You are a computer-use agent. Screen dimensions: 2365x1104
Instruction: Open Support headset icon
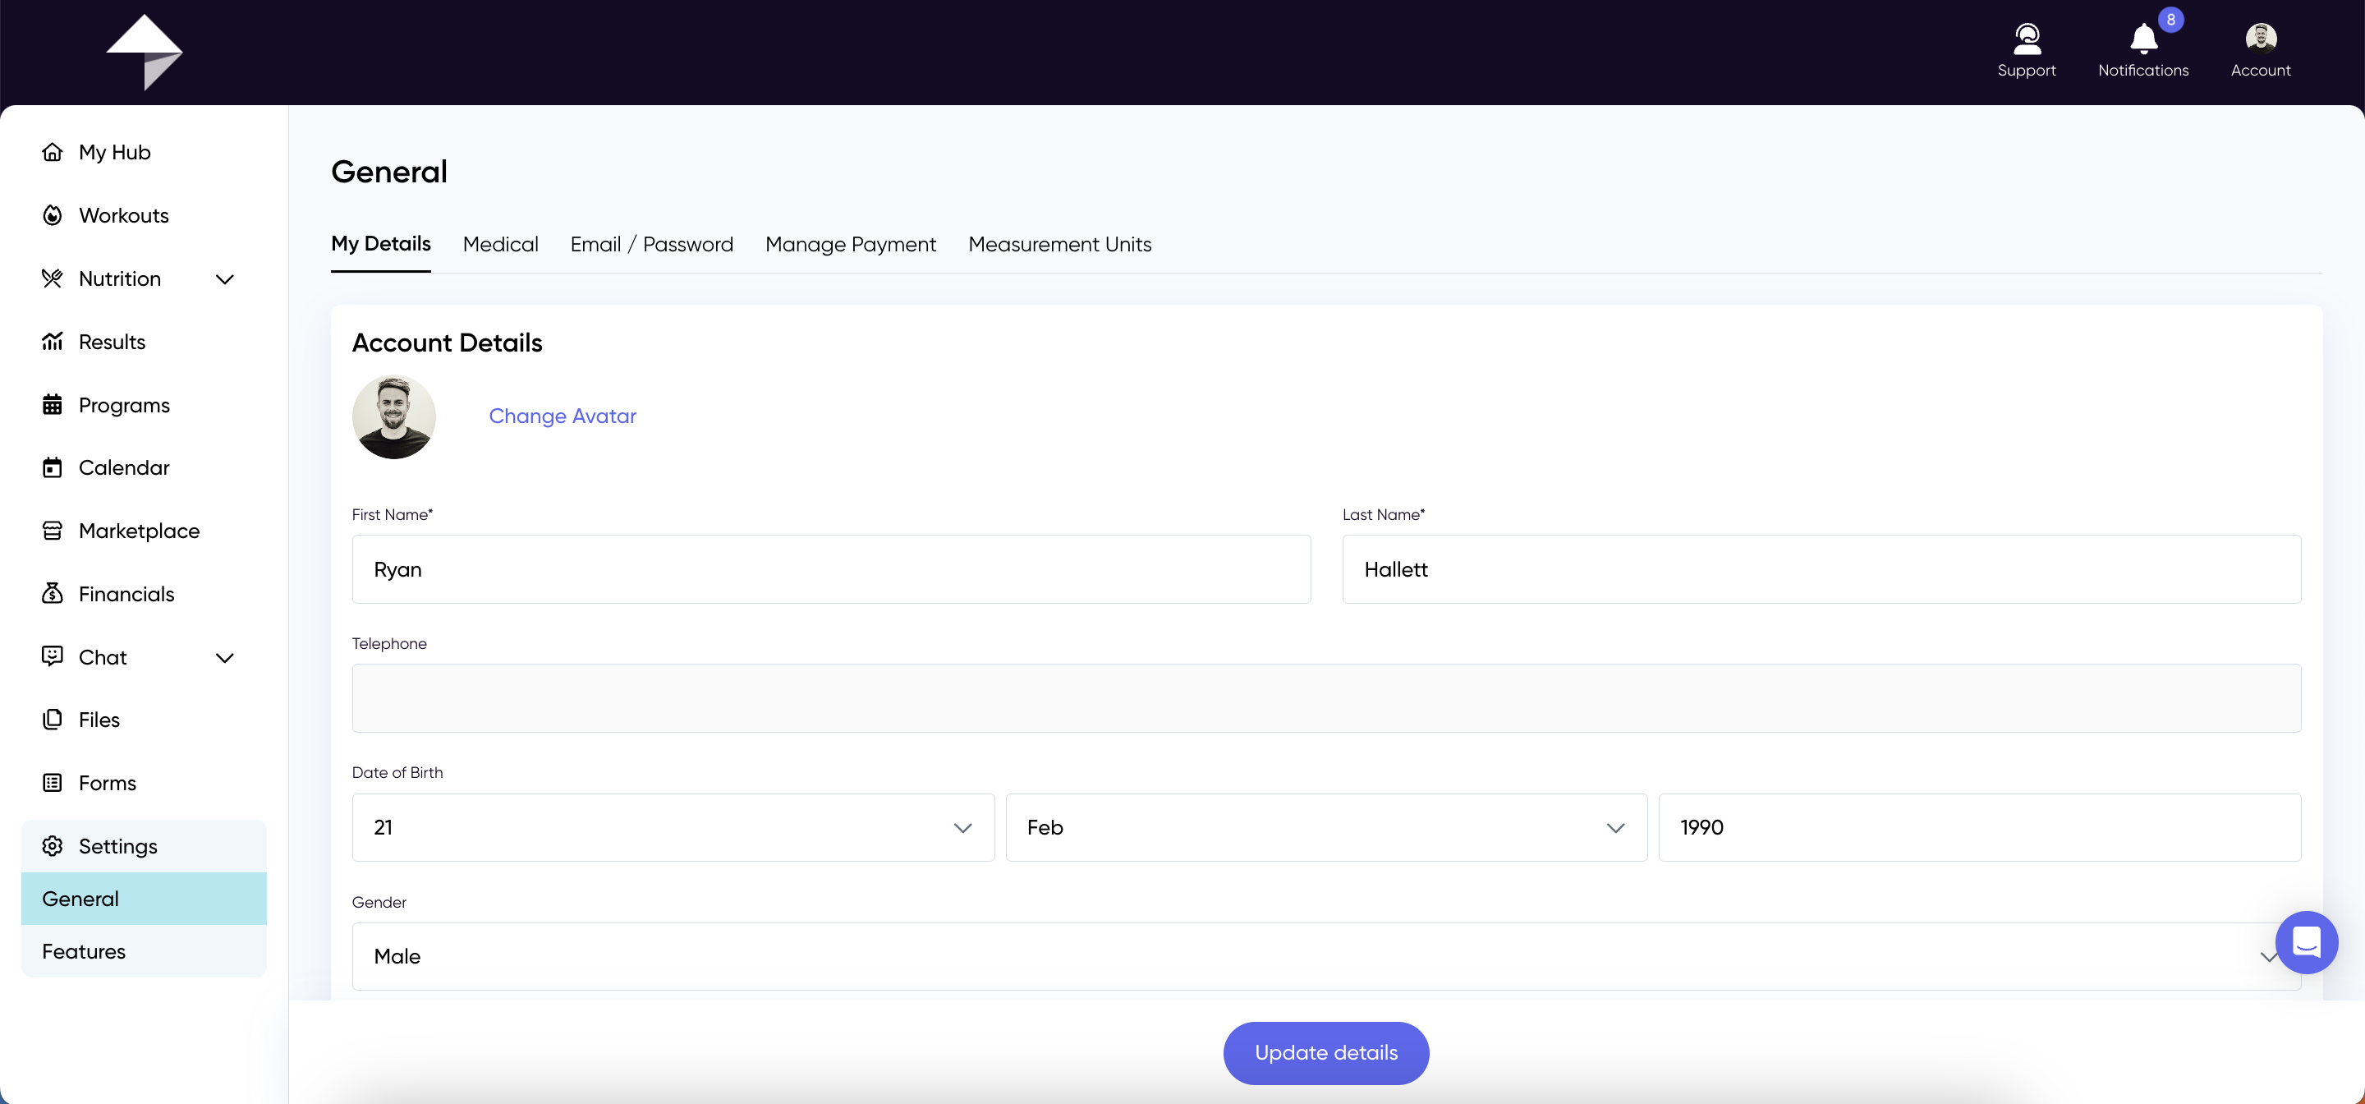[2026, 39]
